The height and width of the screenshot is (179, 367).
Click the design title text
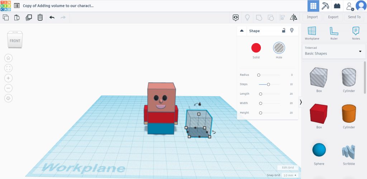tap(58, 6)
